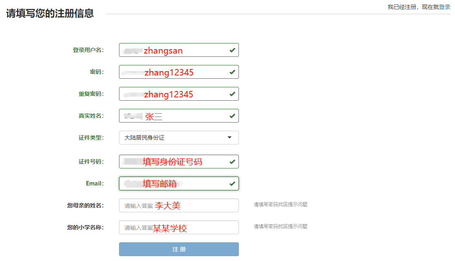
Task: Click the green checkmark beside 真实姓名 field
Action: coord(232,116)
